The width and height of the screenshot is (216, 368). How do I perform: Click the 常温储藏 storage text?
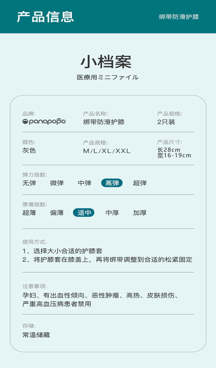pyautogui.click(x=36, y=335)
